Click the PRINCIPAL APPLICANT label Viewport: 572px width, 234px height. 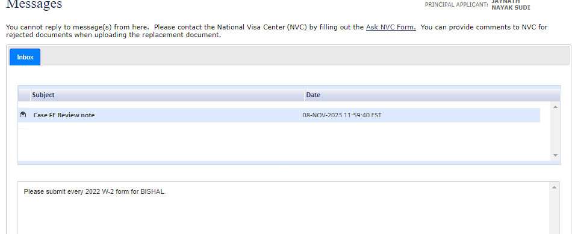(x=456, y=5)
